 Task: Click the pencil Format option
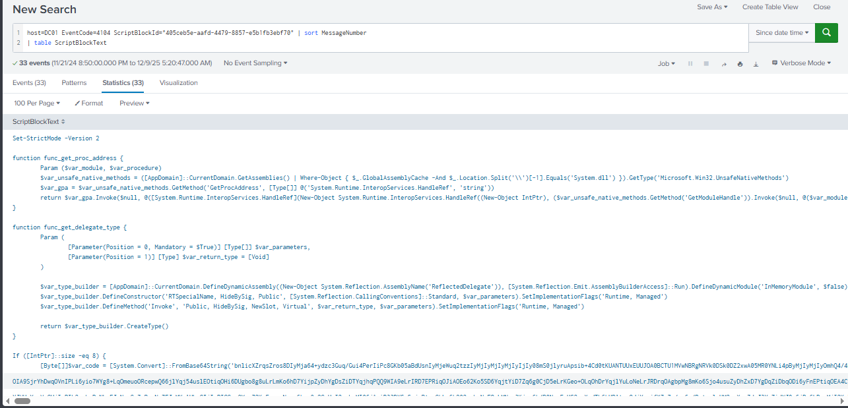click(89, 103)
